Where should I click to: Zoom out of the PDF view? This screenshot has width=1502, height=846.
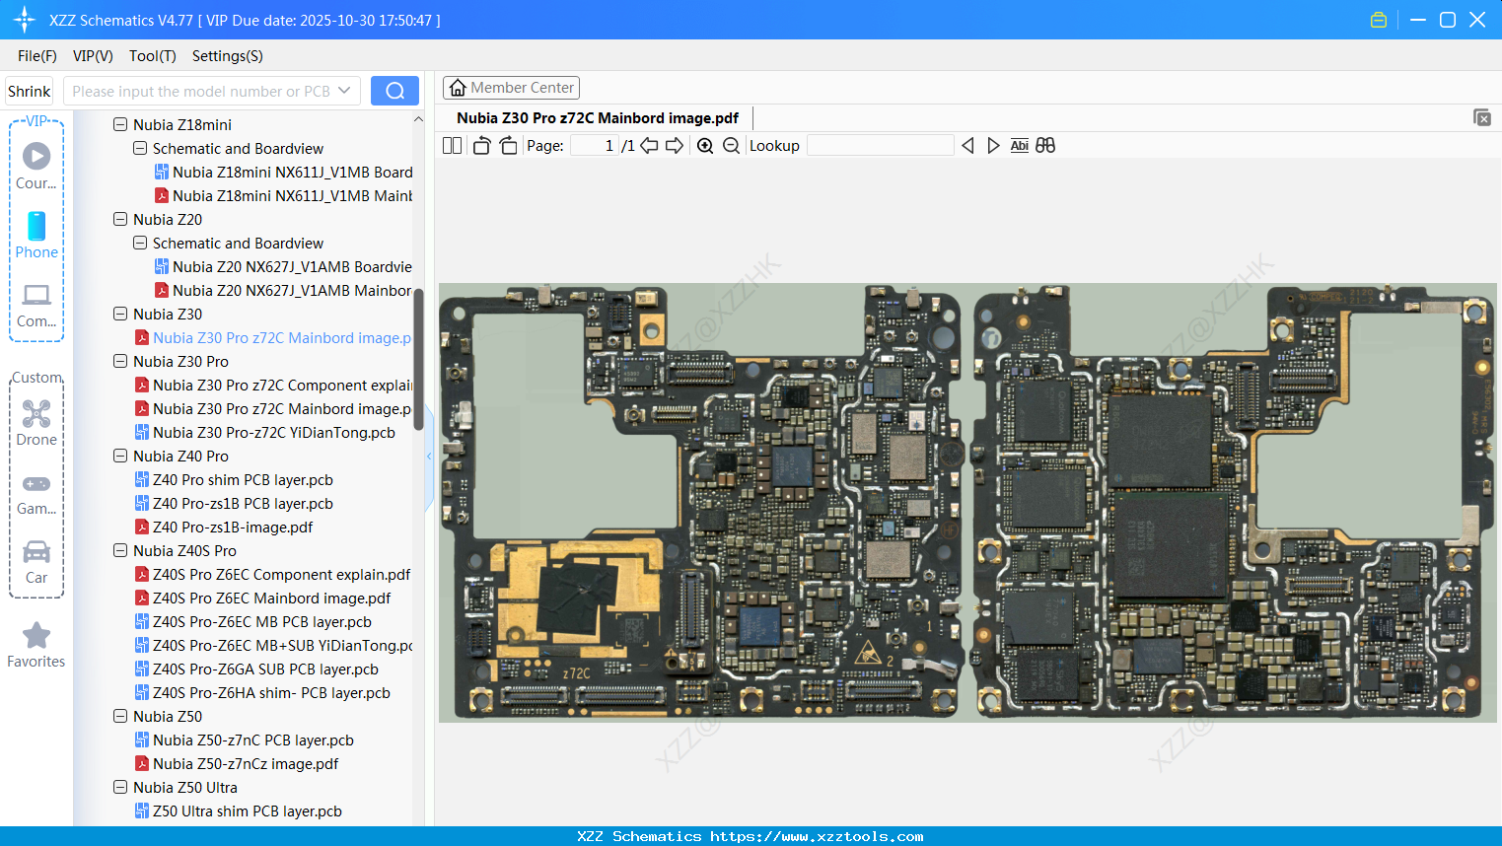pyautogui.click(x=731, y=145)
